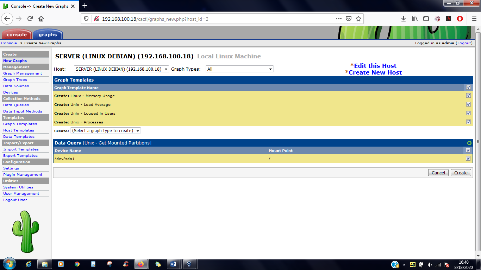Go to the browser home icon

click(41, 19)
